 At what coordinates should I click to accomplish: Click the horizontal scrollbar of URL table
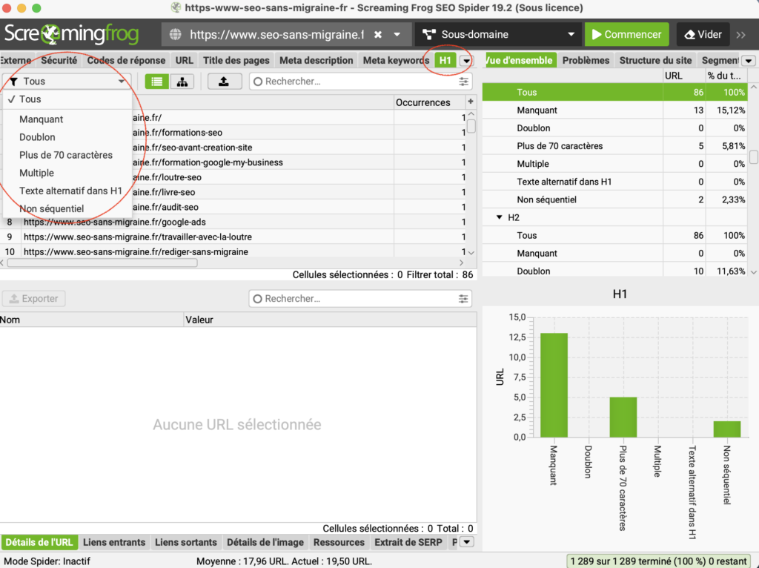coord(102,263)
